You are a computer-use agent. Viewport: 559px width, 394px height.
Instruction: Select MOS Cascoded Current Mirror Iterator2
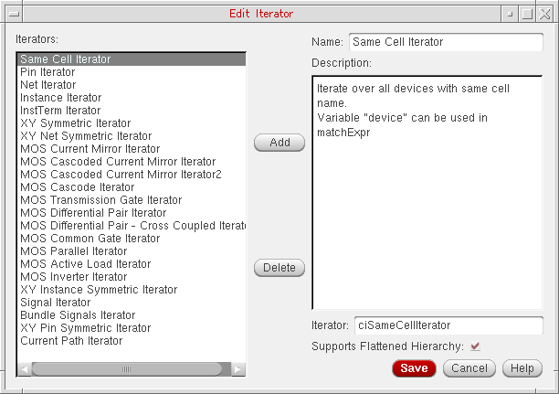[132, 175]
